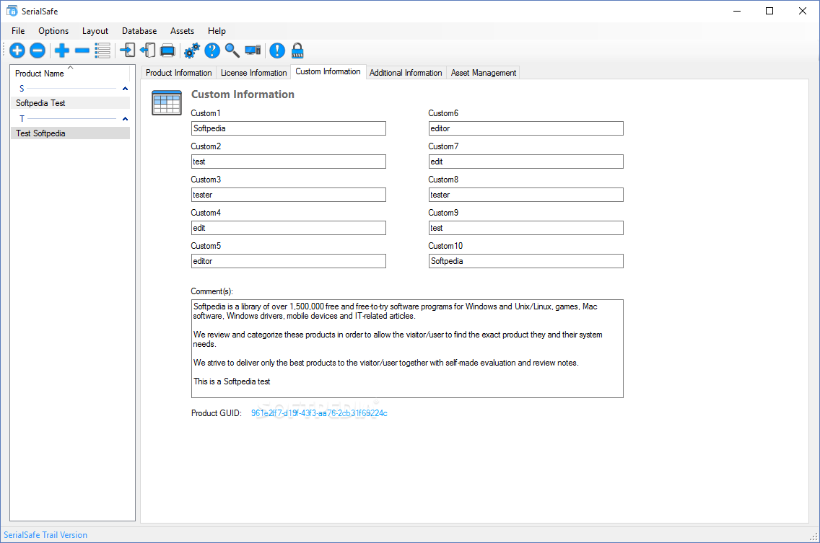Image resolution: width=820 pixels, height=543 pixels.
Task: Click the Custom5 input field
Action: (x=289, y=261)
